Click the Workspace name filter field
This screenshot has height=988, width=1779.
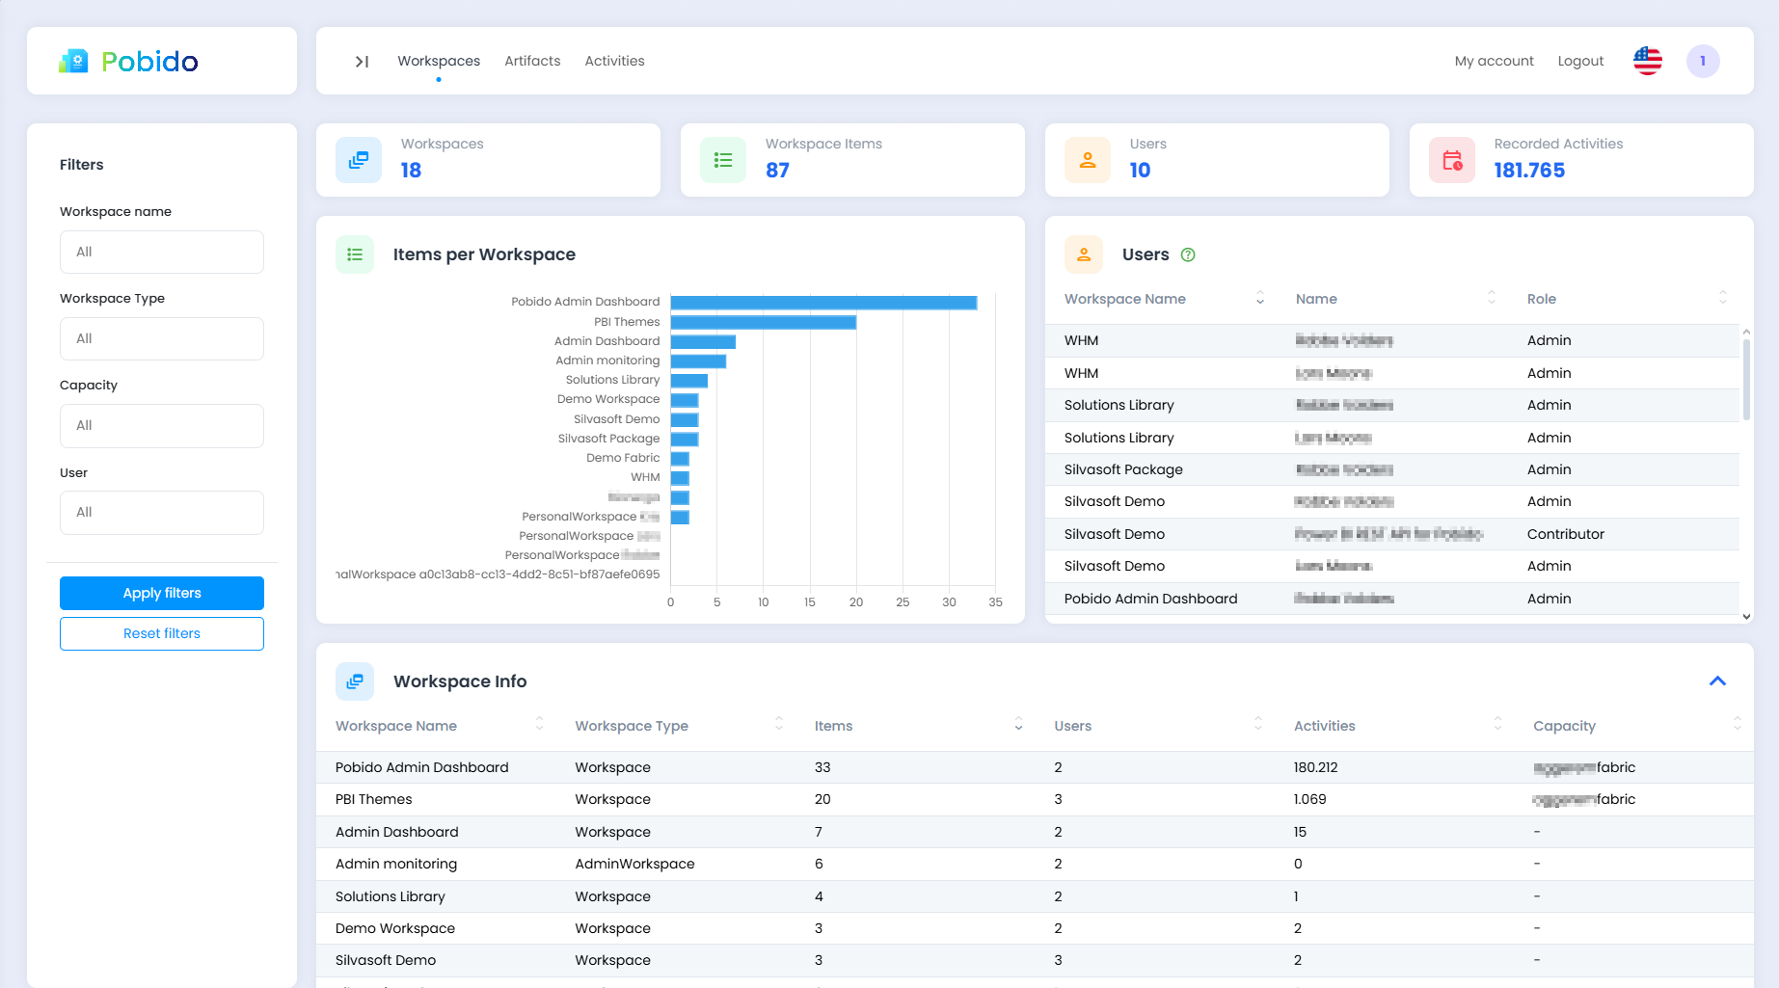162,252
